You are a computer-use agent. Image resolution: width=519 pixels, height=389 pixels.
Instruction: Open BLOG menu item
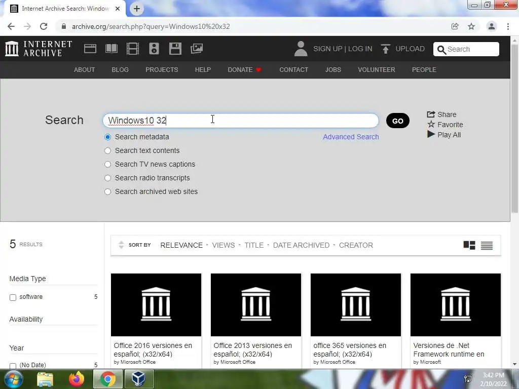coord(120,70)
